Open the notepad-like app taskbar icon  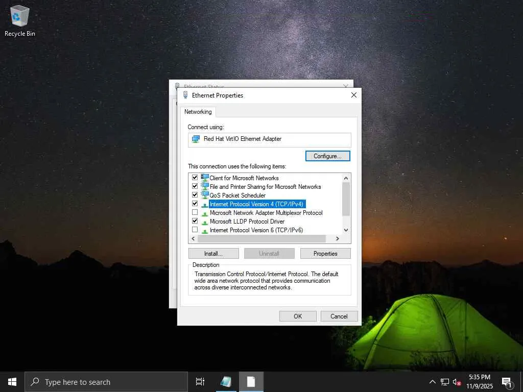[x=226, y=382]
